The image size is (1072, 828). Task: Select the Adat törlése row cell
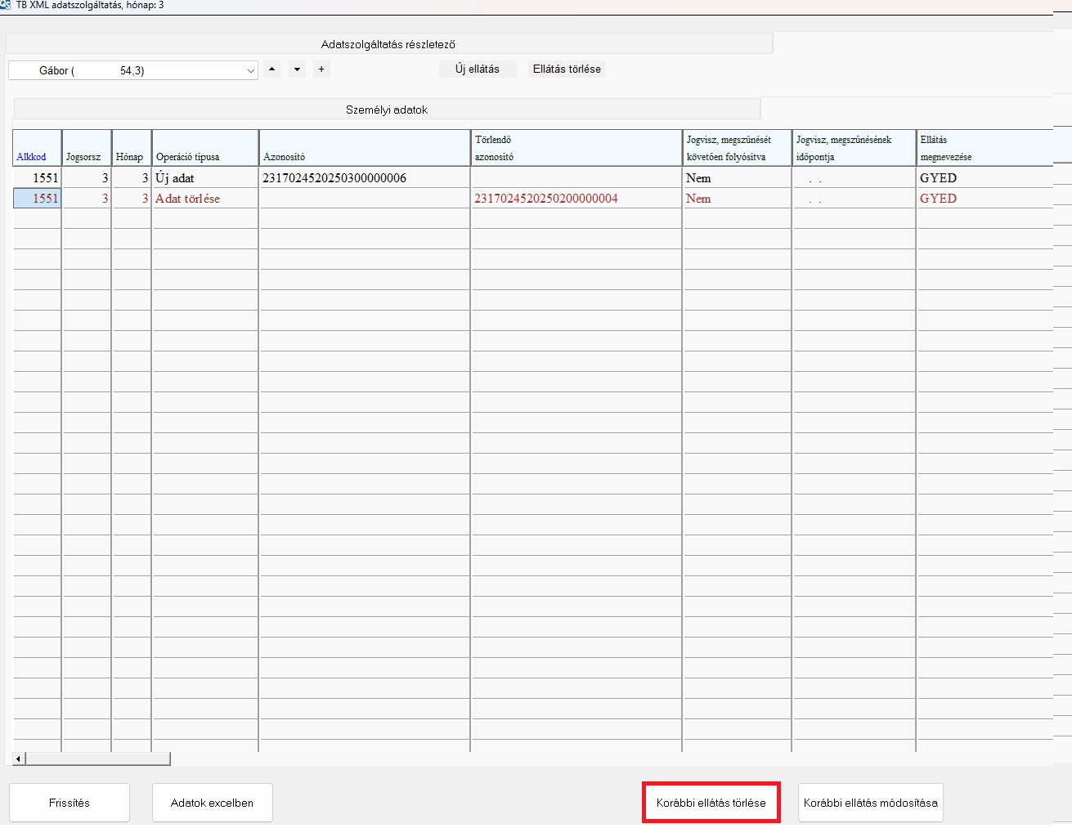[x=204, y=199]
